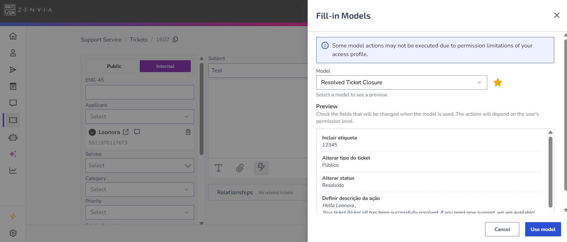Click the lightning bolt fill-in models icon
The image size is (567, 242).
[x=261, y=168]
